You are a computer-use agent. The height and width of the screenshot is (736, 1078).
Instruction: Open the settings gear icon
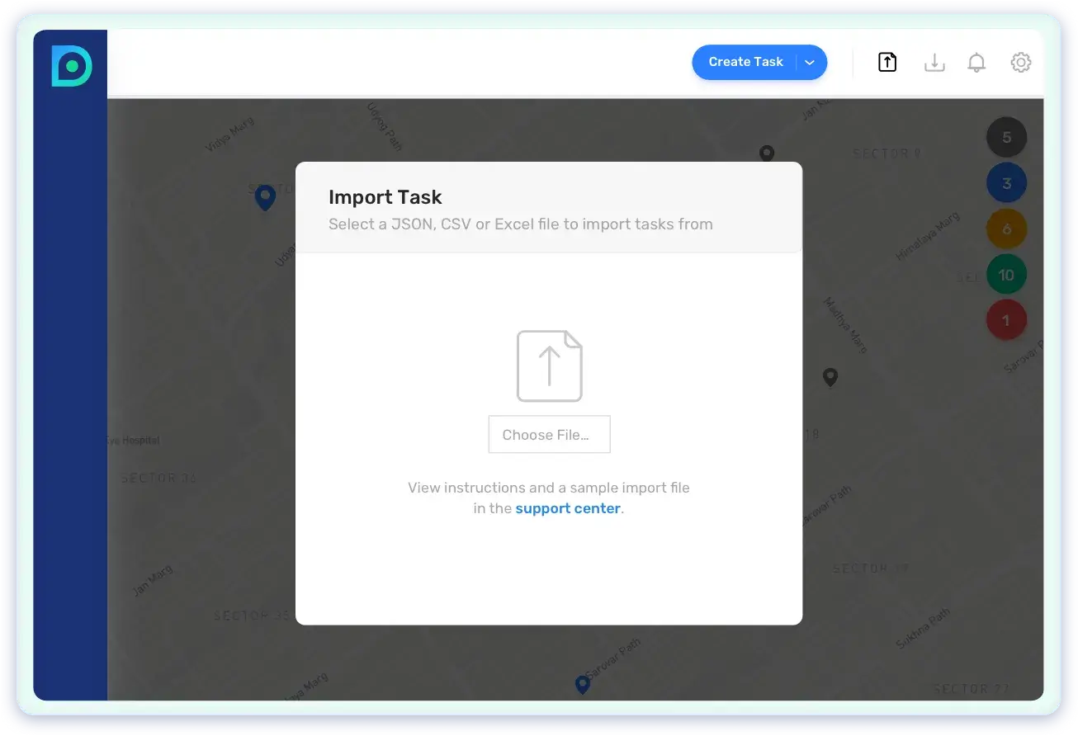[x=1021, y=62]
